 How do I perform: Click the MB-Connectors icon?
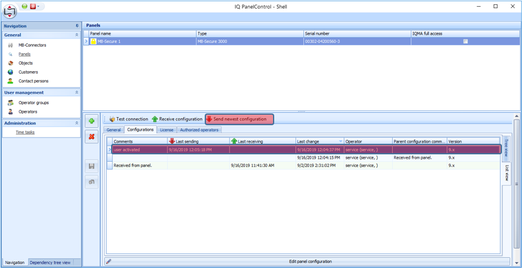coord(11,45)
